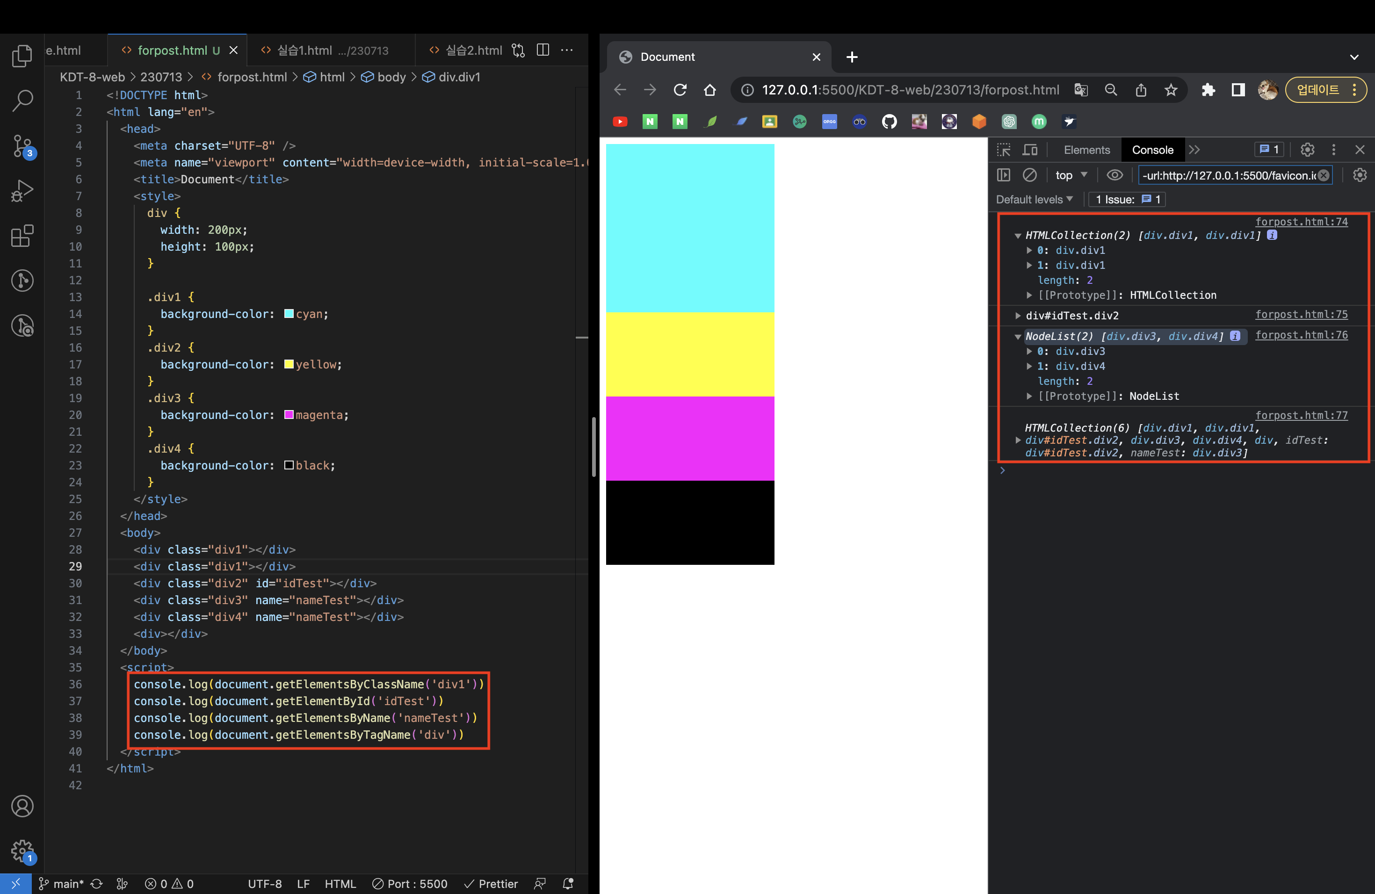1375x894 pixels.
Task: Switch to the 실습1.html editor tab
Action: (331, 50)
